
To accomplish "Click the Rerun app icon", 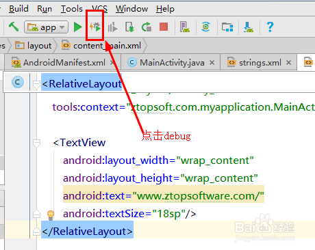I will [147, 27].
